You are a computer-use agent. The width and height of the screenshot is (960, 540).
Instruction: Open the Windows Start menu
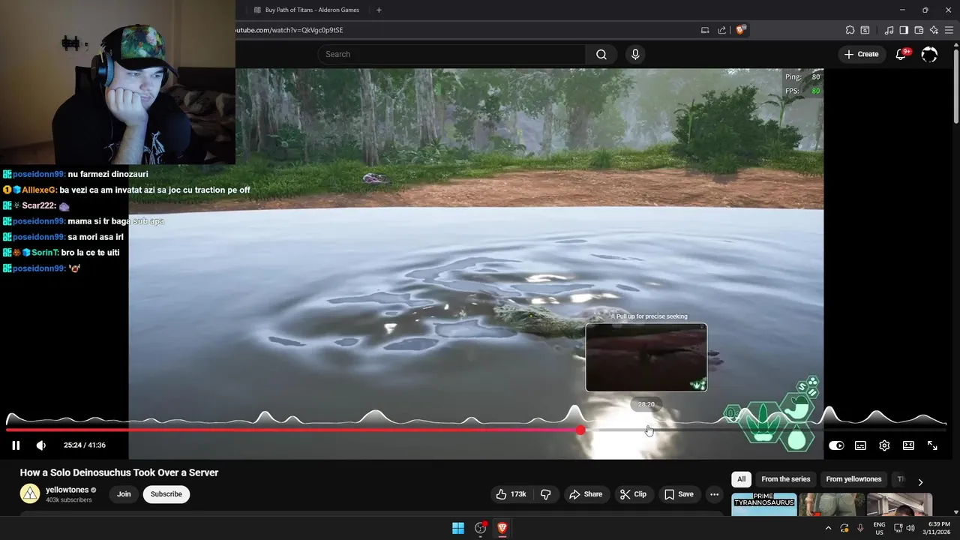click(x=458, y=528)
